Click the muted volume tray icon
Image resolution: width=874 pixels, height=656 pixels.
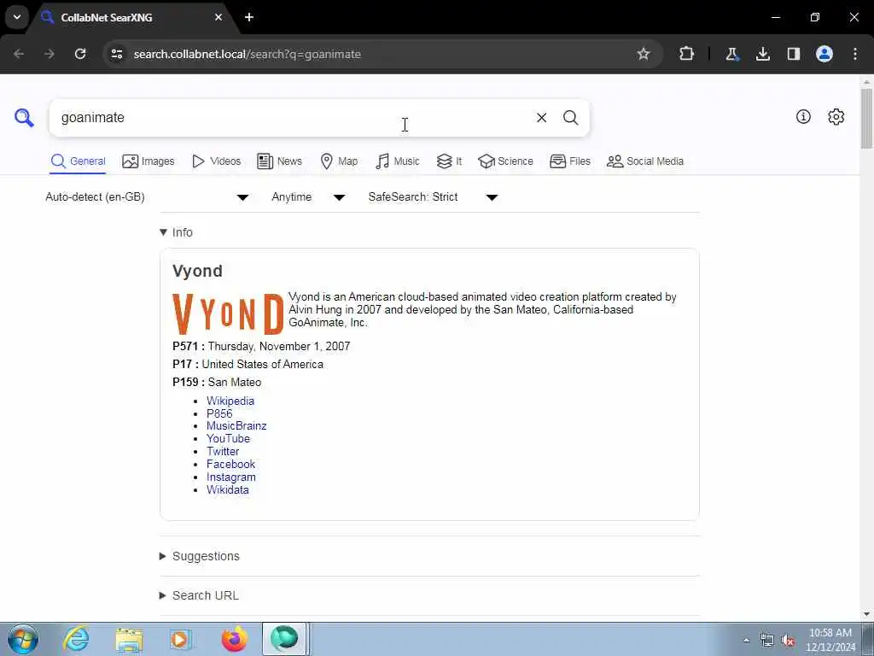coord(788,640)
